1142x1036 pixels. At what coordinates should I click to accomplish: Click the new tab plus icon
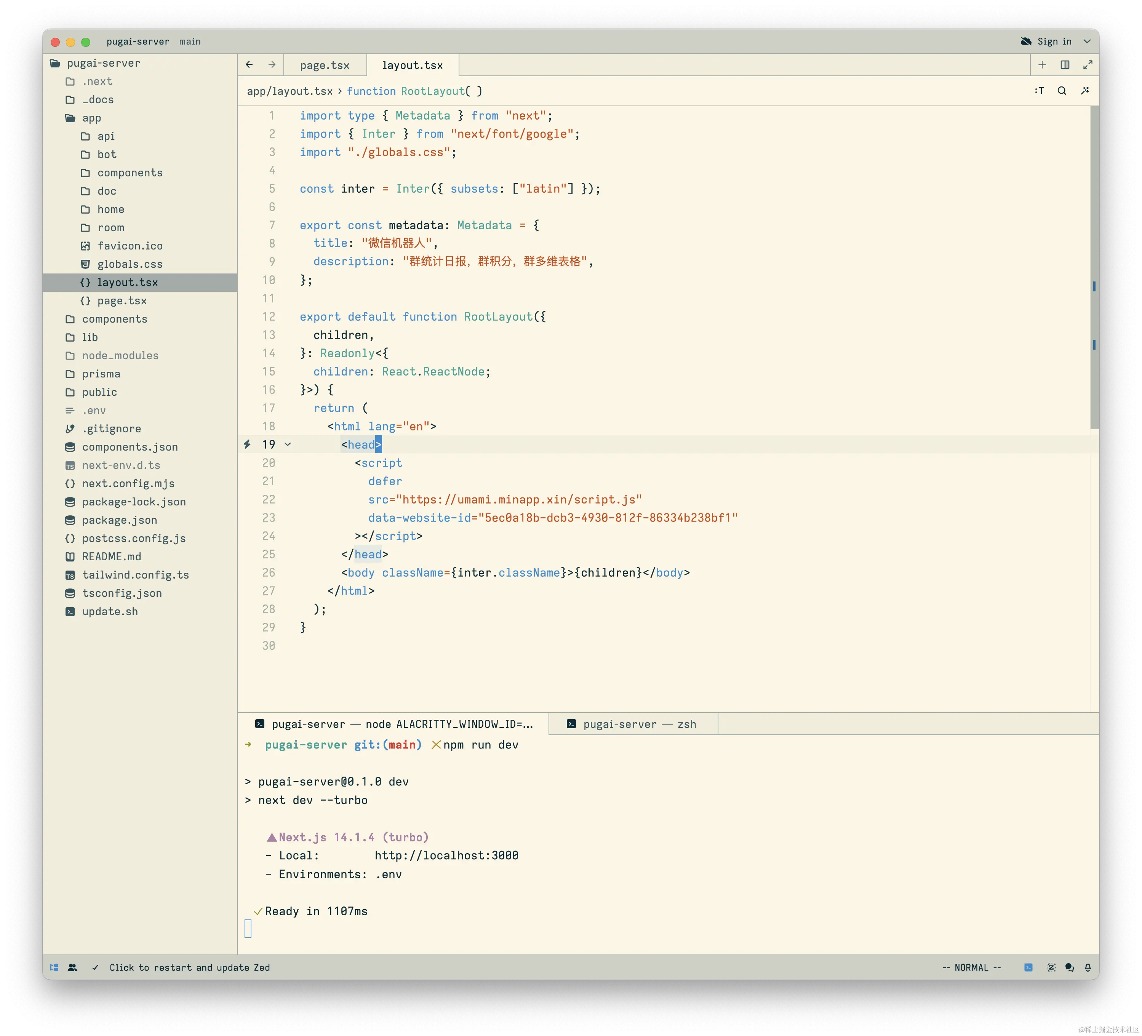(x=1042, y=65)
